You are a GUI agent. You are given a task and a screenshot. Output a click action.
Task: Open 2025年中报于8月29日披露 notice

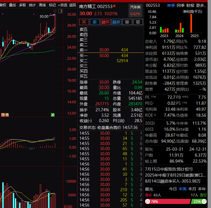tap(175, 175)
